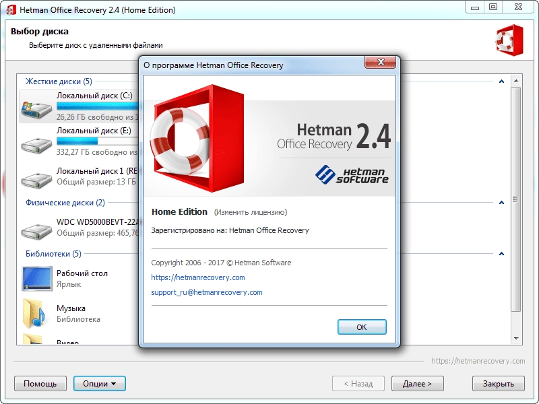The image size is (539, 404).
Task: Collapse the Жесткие диски group
Action: [x=501, y=81]
